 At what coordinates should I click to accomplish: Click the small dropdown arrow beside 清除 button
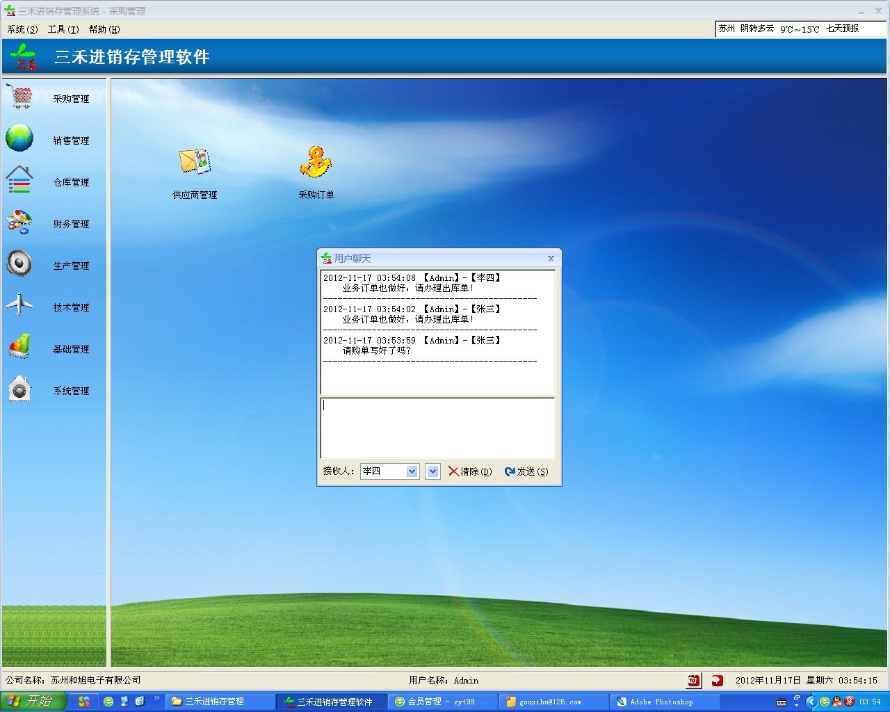(x=432, y=471)
